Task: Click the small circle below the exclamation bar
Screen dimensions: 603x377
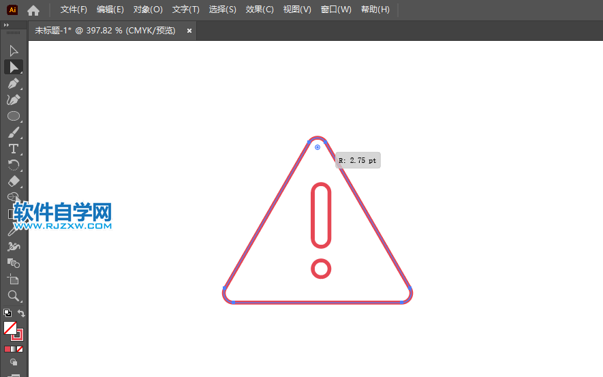Action: [321, 269]
